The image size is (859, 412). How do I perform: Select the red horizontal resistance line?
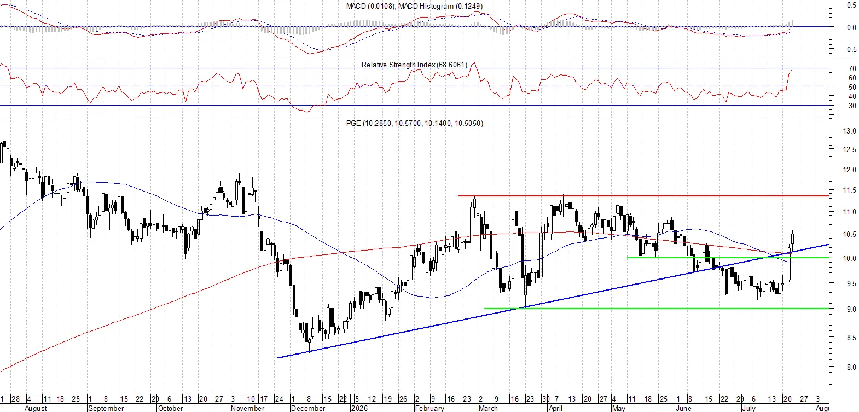pos(644,195)
